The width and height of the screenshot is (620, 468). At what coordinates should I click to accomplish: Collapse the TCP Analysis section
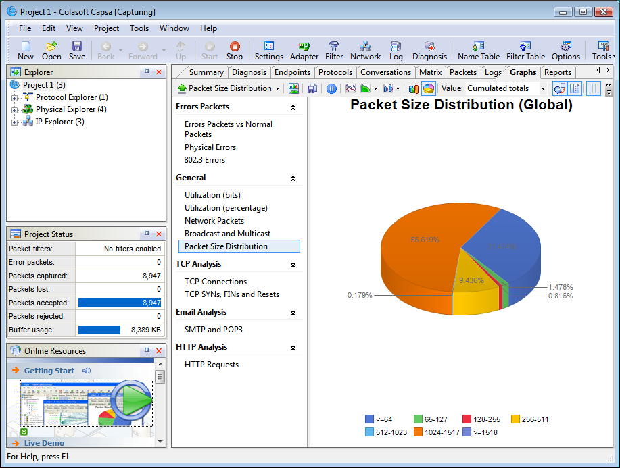[x=293, y=265]
